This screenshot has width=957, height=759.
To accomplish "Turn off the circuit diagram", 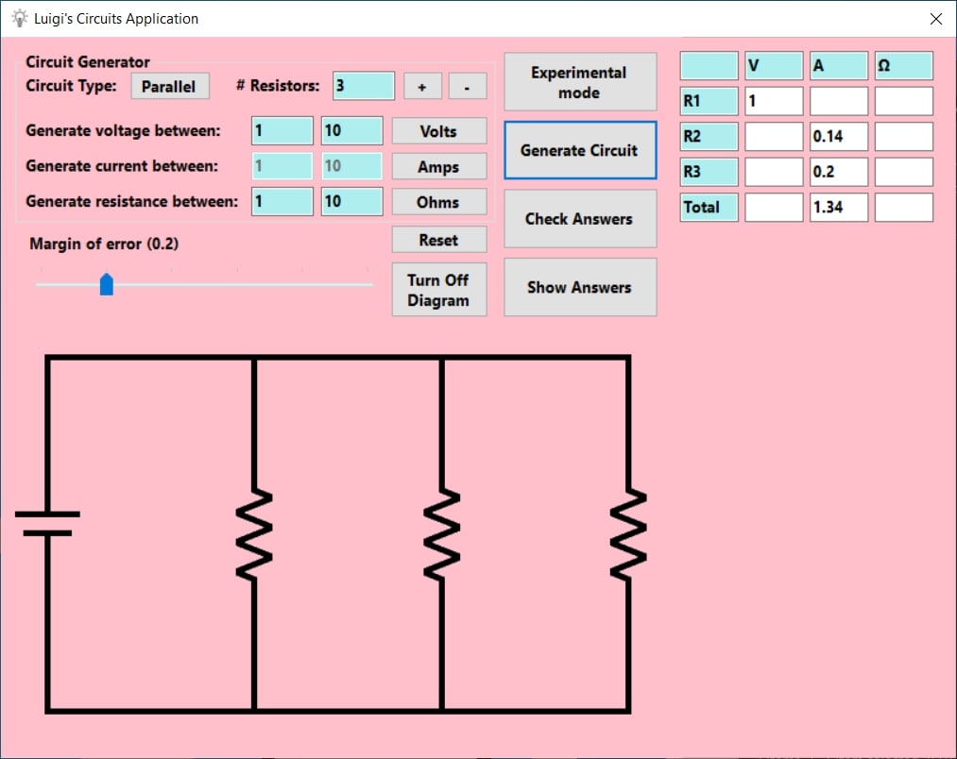I will pos(439,290).
